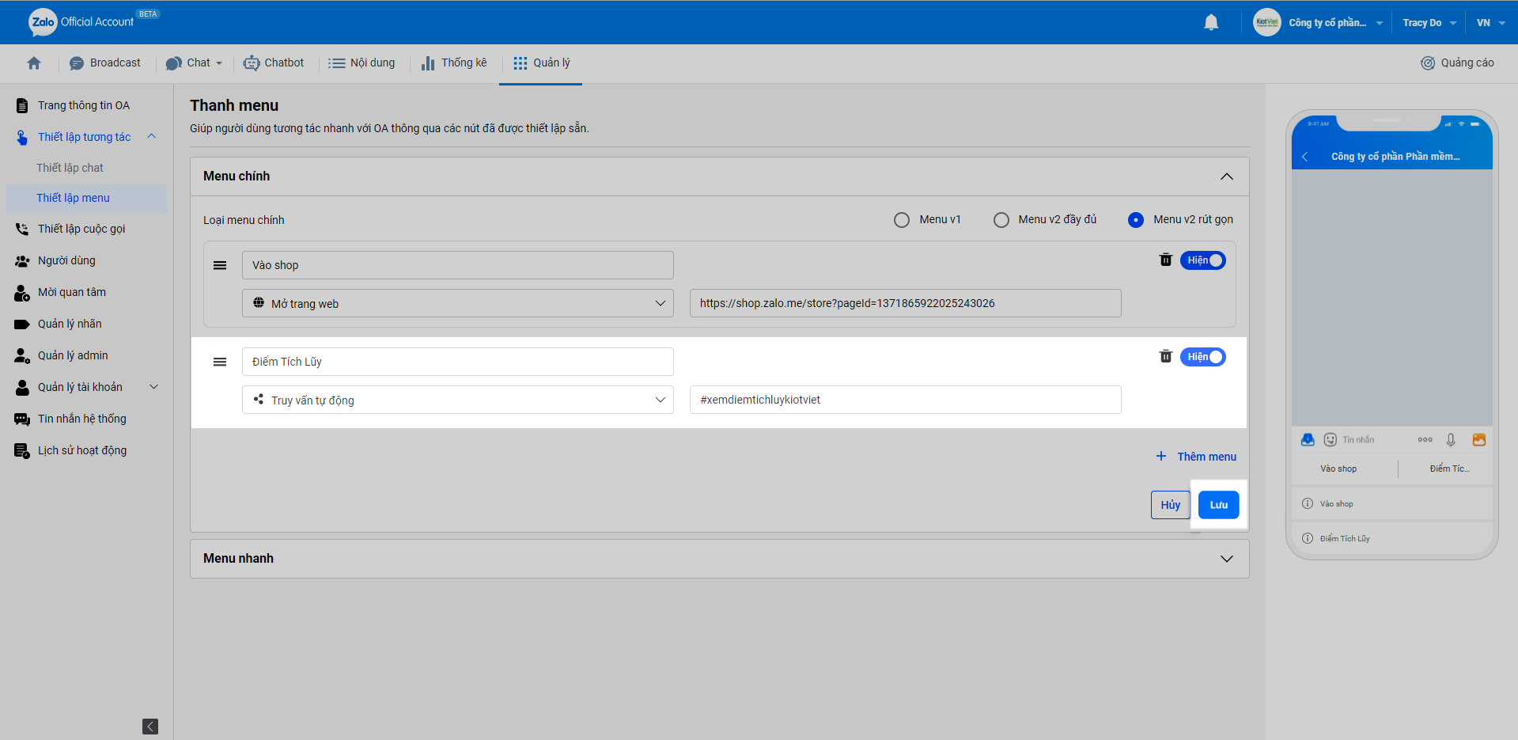Click the Lưu save button
The width and height of the screenshot is (1518, 740).
[1218, 505]
